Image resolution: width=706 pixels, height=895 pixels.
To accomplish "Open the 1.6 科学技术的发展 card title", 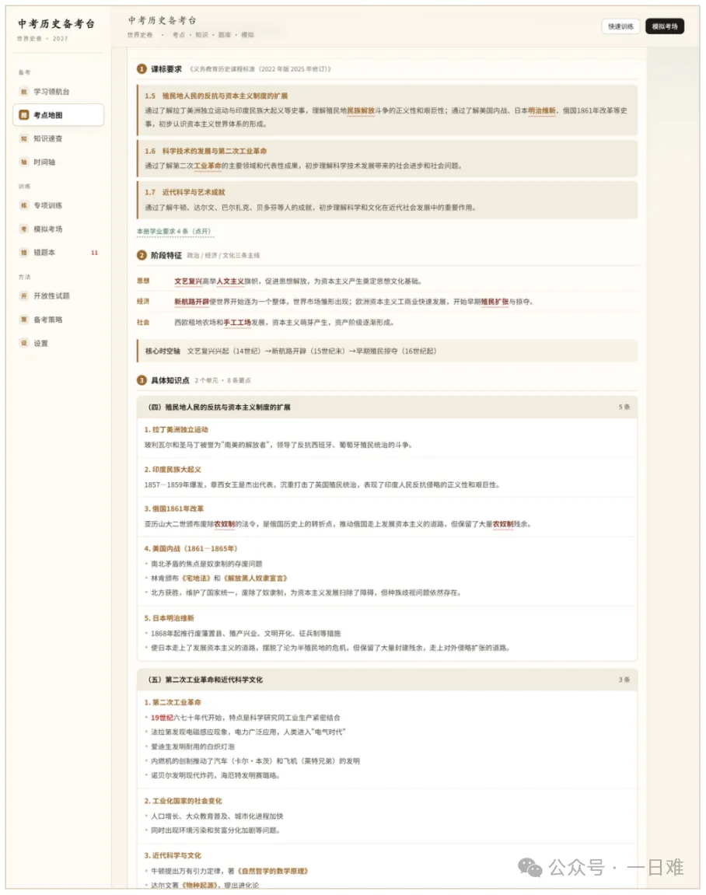I will pos(205,152).
